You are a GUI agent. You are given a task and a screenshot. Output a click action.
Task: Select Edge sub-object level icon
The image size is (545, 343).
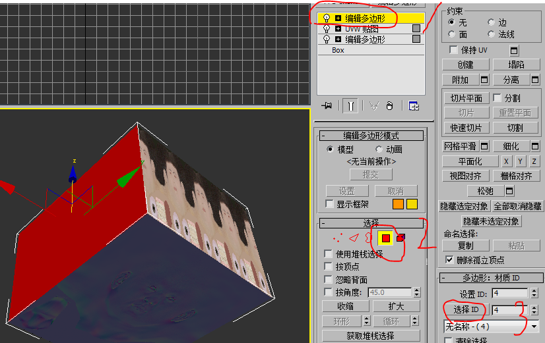354,238
